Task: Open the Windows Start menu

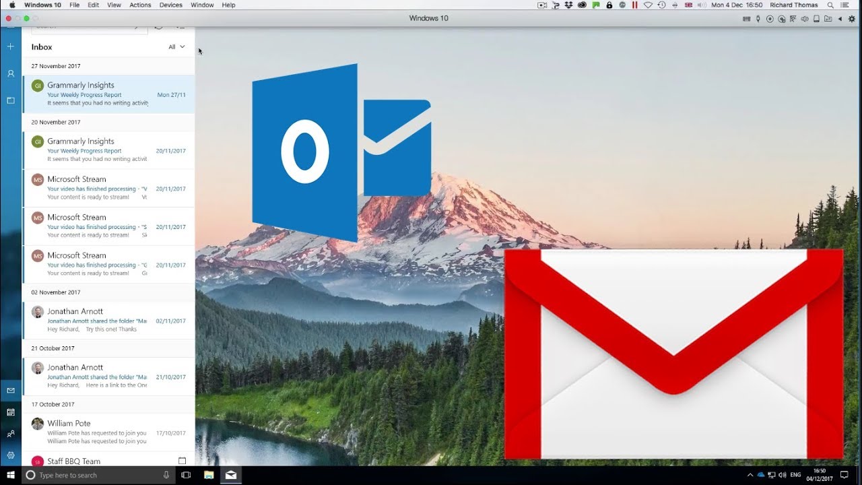Action: (11, 475)
